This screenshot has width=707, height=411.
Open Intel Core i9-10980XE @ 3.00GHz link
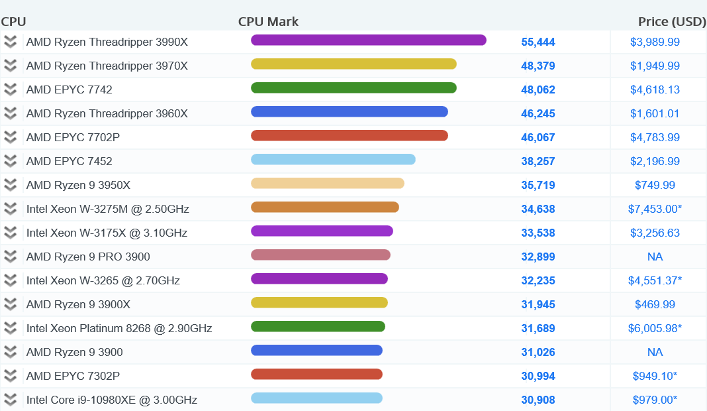click(112, 400)
